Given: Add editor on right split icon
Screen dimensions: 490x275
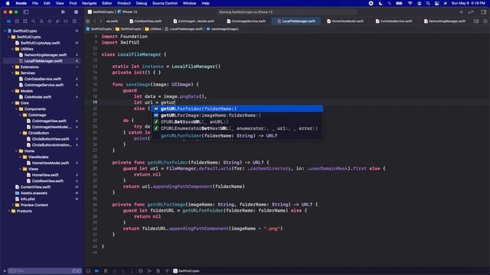Looking at the screenshot, I should (485, 21).
